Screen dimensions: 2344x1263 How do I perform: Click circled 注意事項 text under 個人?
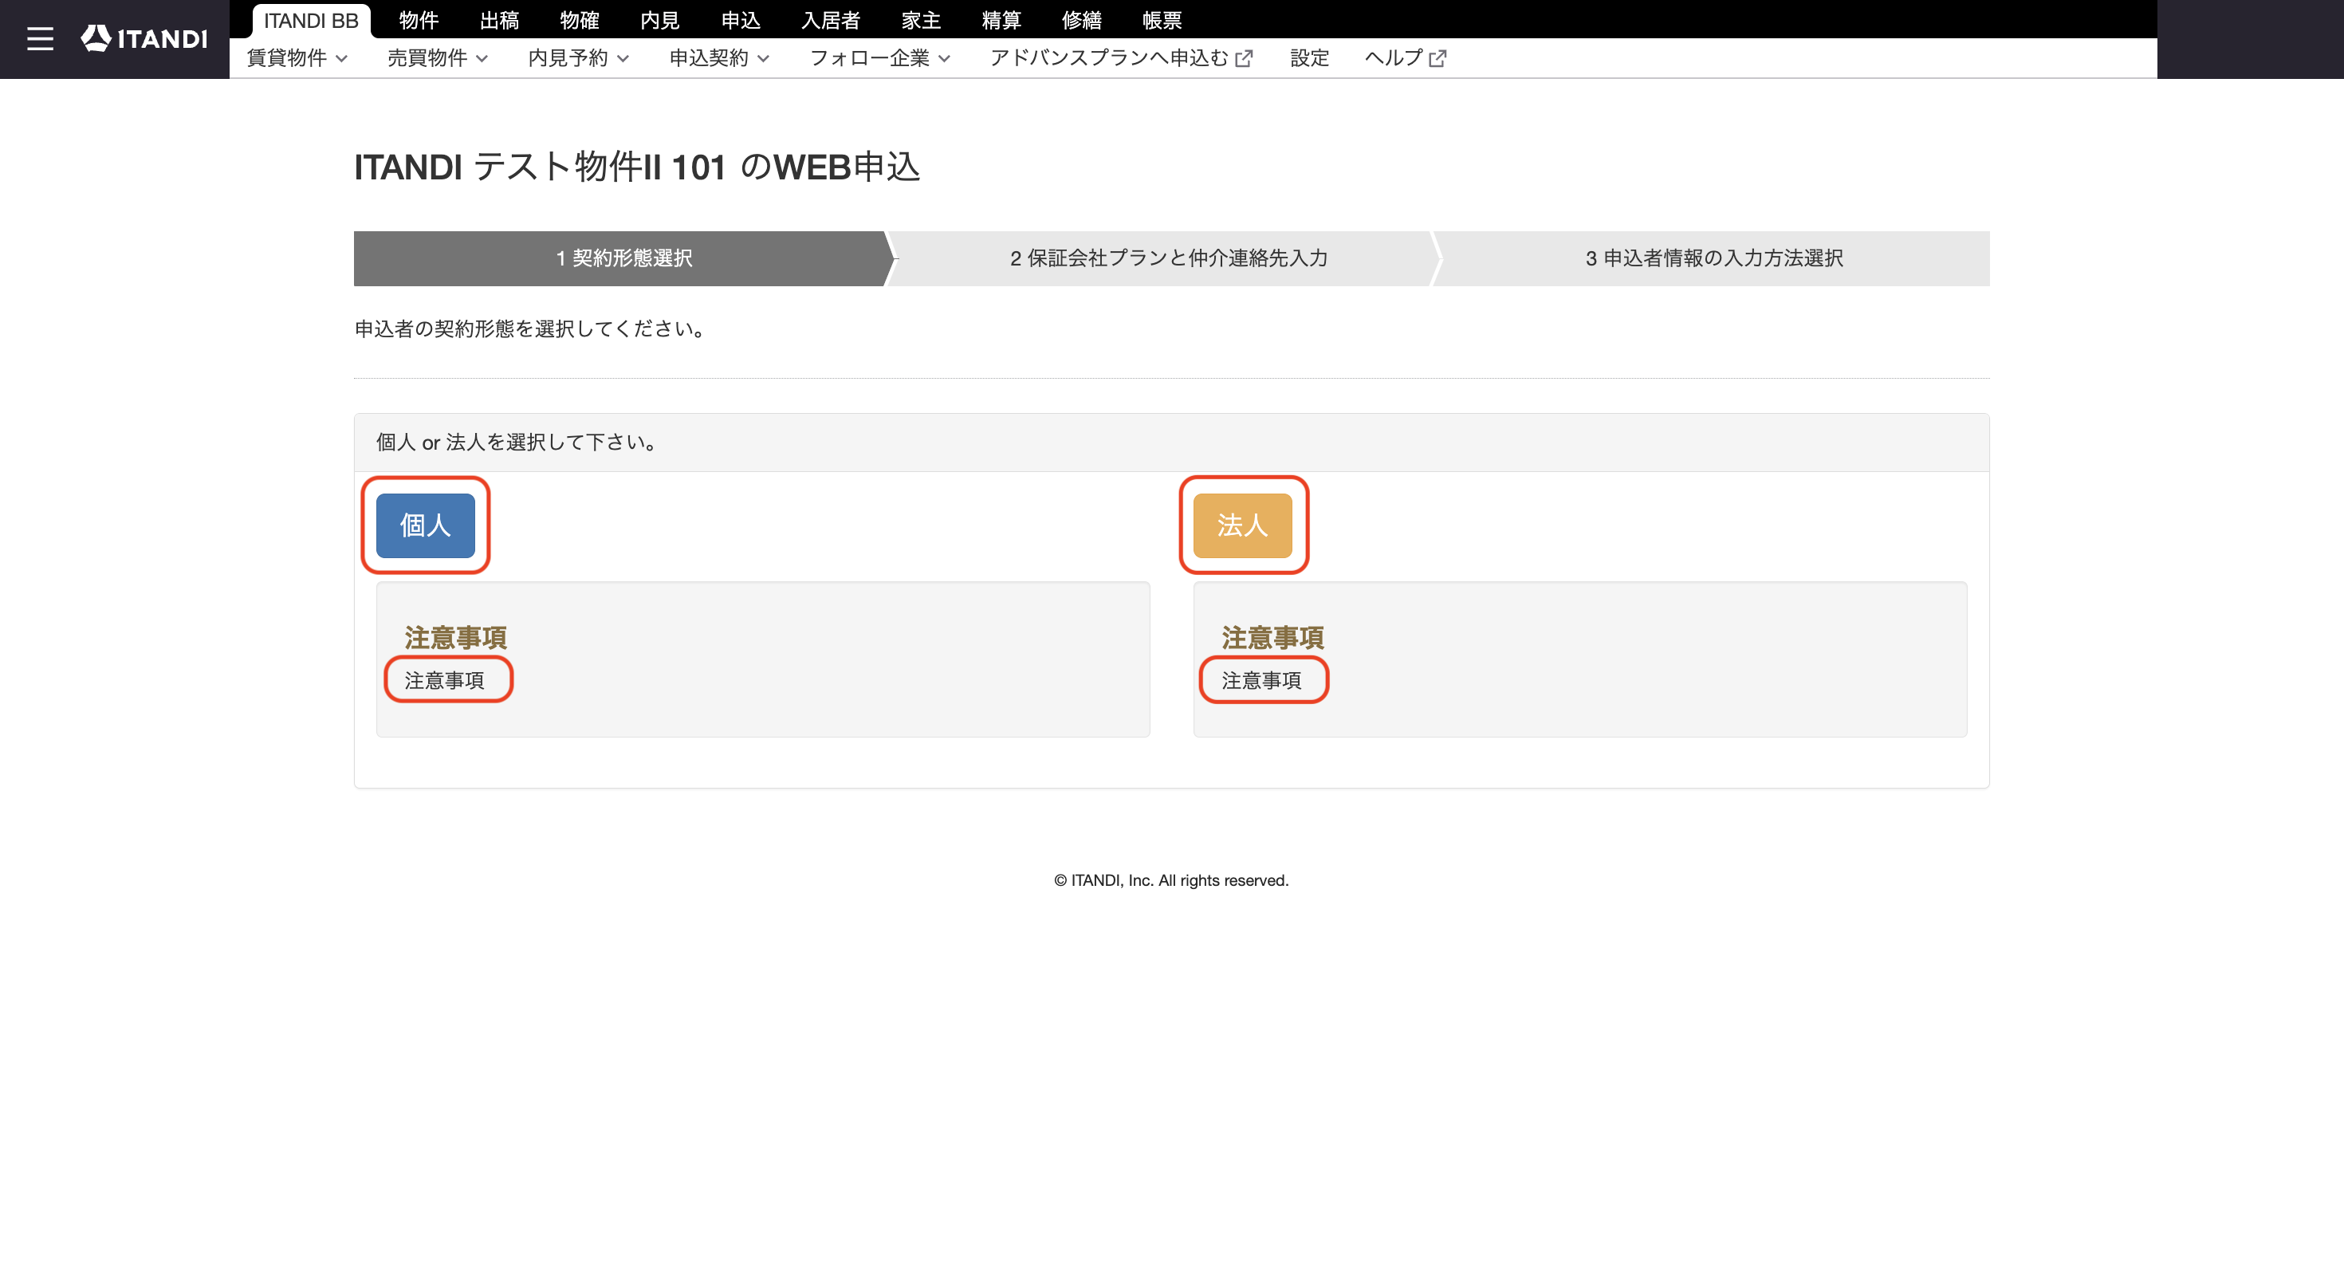point(444,681)
